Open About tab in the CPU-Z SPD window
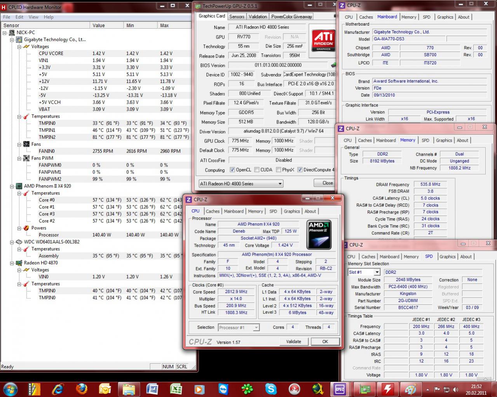Viewport: 497px width, 397px height. (x=466, y=257)
